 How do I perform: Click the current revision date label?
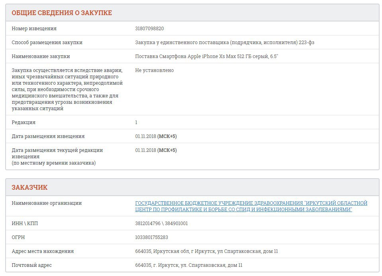(x=57, y=156)
